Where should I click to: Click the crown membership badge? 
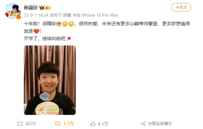pyautogui.click(x=45, y=8)
